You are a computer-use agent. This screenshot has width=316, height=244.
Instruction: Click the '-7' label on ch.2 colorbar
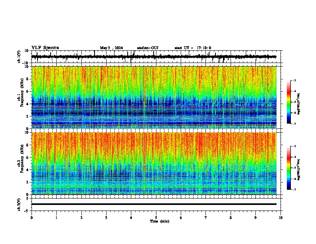(294, 190)
